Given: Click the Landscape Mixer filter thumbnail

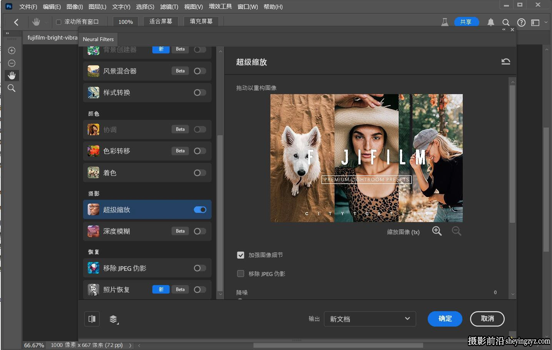Looking at the screenshot, I should coord(93,71).
